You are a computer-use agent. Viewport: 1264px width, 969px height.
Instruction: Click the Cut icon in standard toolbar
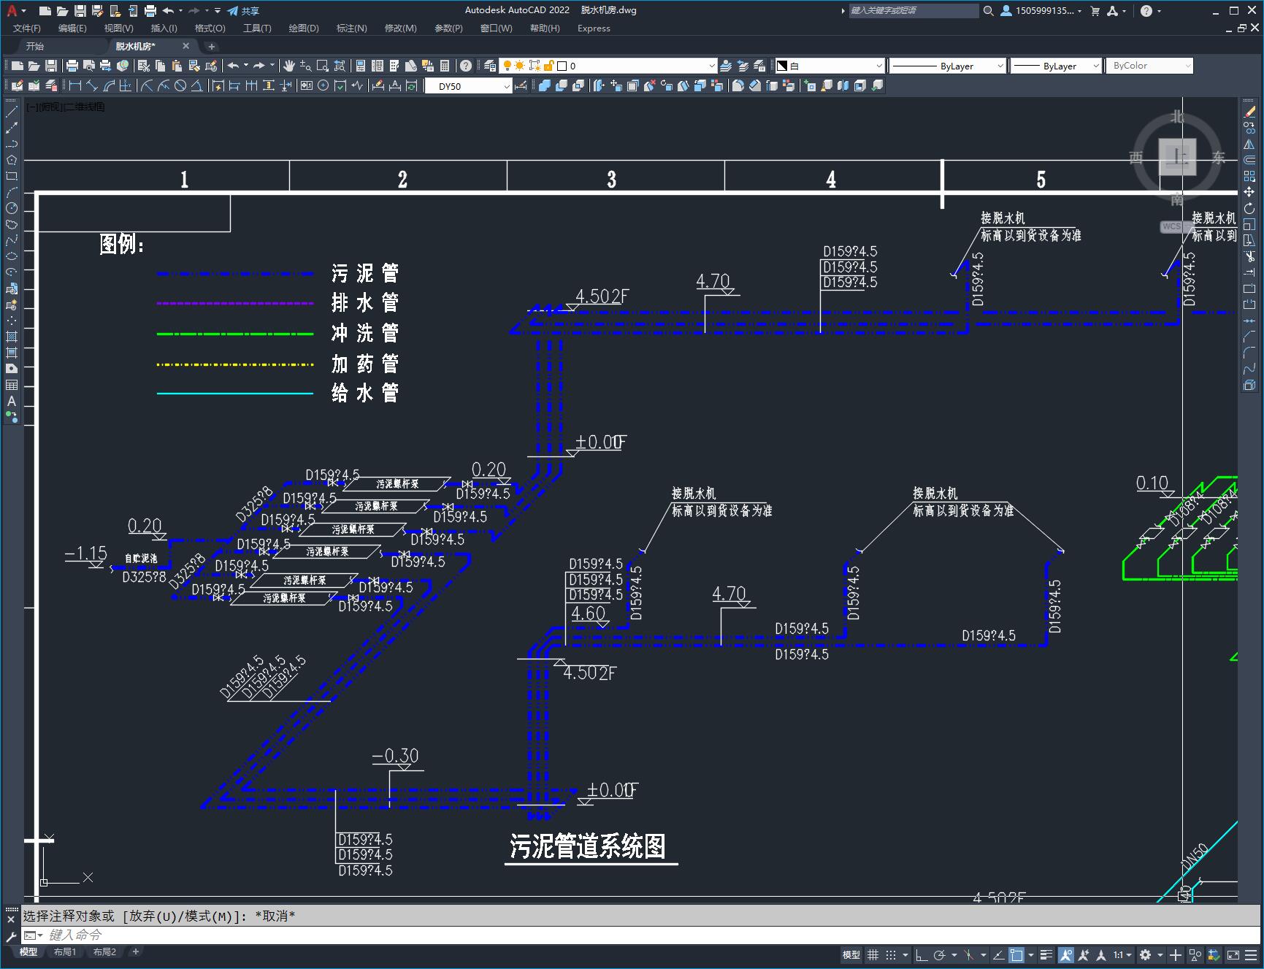click(144, 66)
